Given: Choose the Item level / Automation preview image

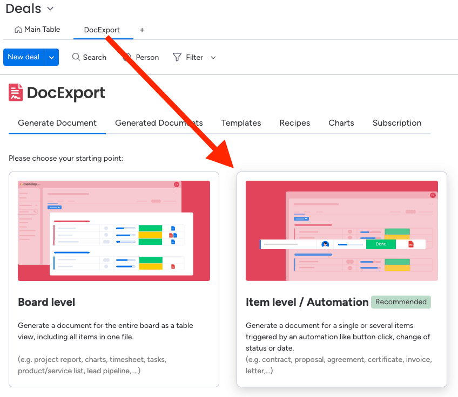Looking at the screenshot, I should coord(342,231).
